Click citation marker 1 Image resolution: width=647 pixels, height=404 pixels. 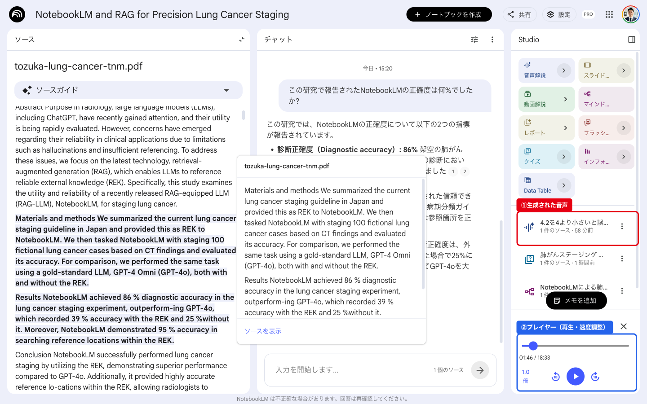click(453, 171)
